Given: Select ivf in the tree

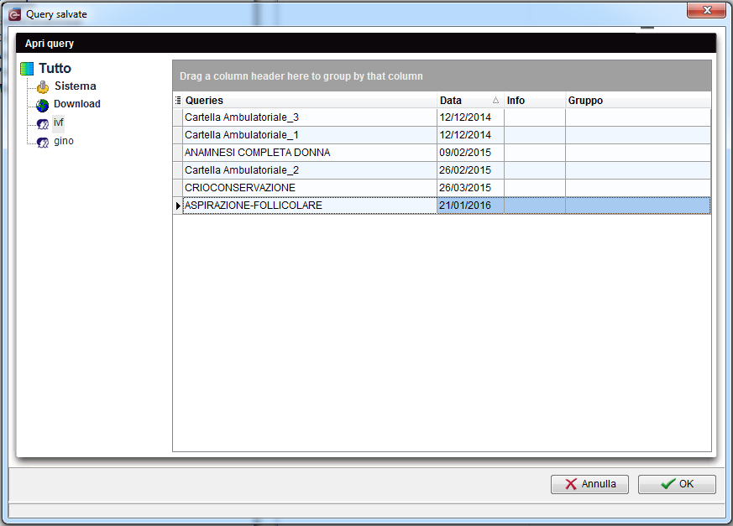Looking at the screenshot, I should (59, 122).
